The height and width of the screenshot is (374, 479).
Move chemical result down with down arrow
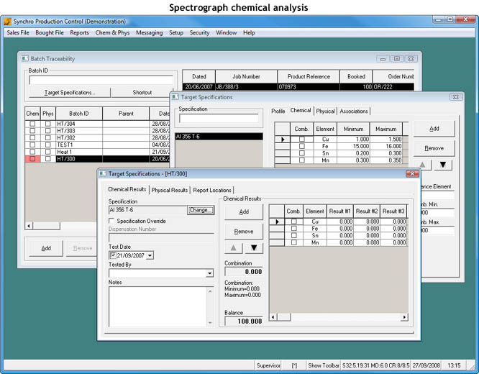click(x=254, y=248)
